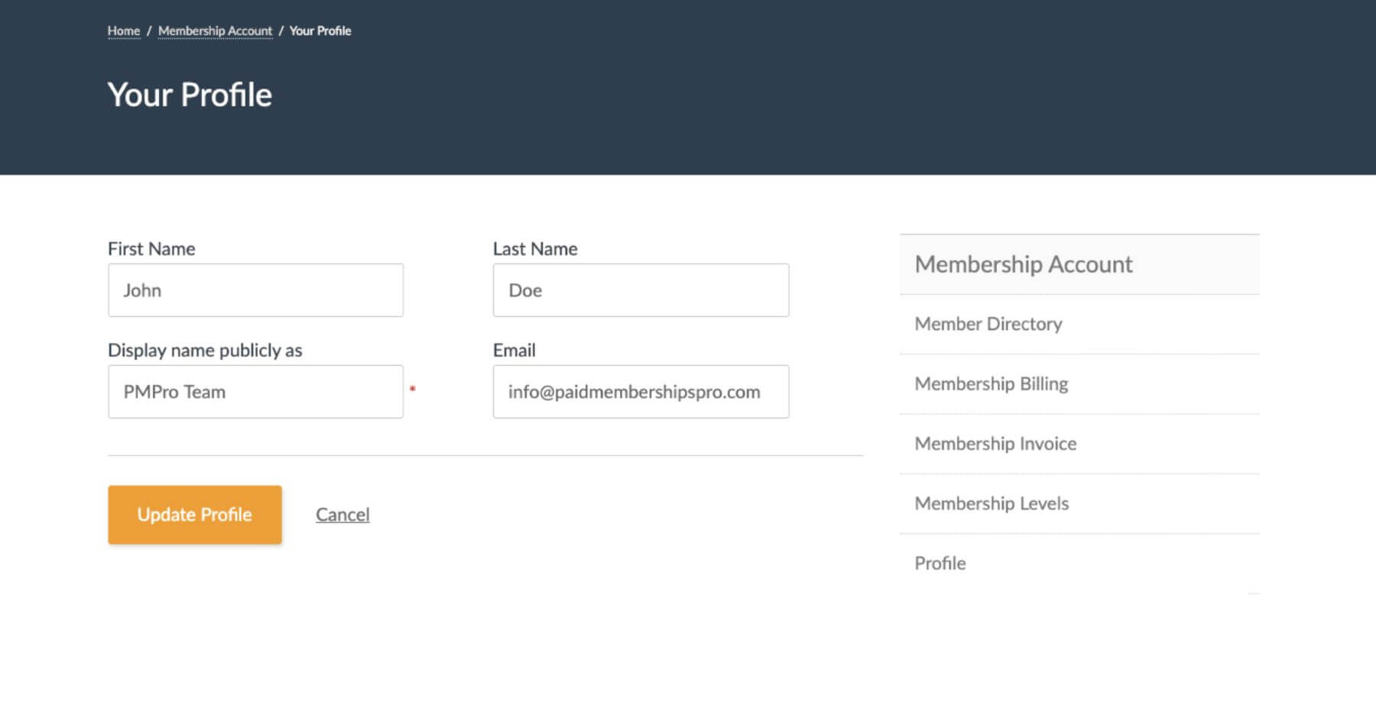
Task: Click the Membership Account sidebar heading
Action: (x=1023, y=264)
